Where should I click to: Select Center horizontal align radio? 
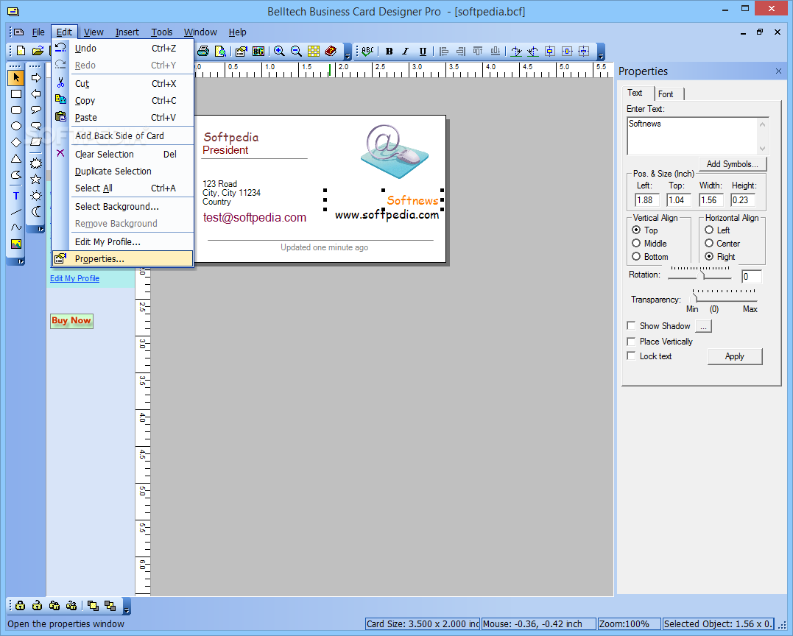709,243
